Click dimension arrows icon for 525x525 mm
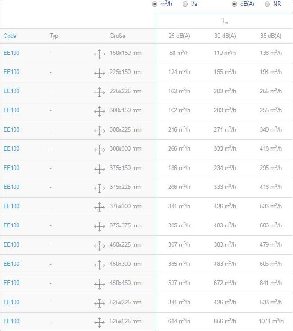The image size is (293, 331). (x=100, y=322)
